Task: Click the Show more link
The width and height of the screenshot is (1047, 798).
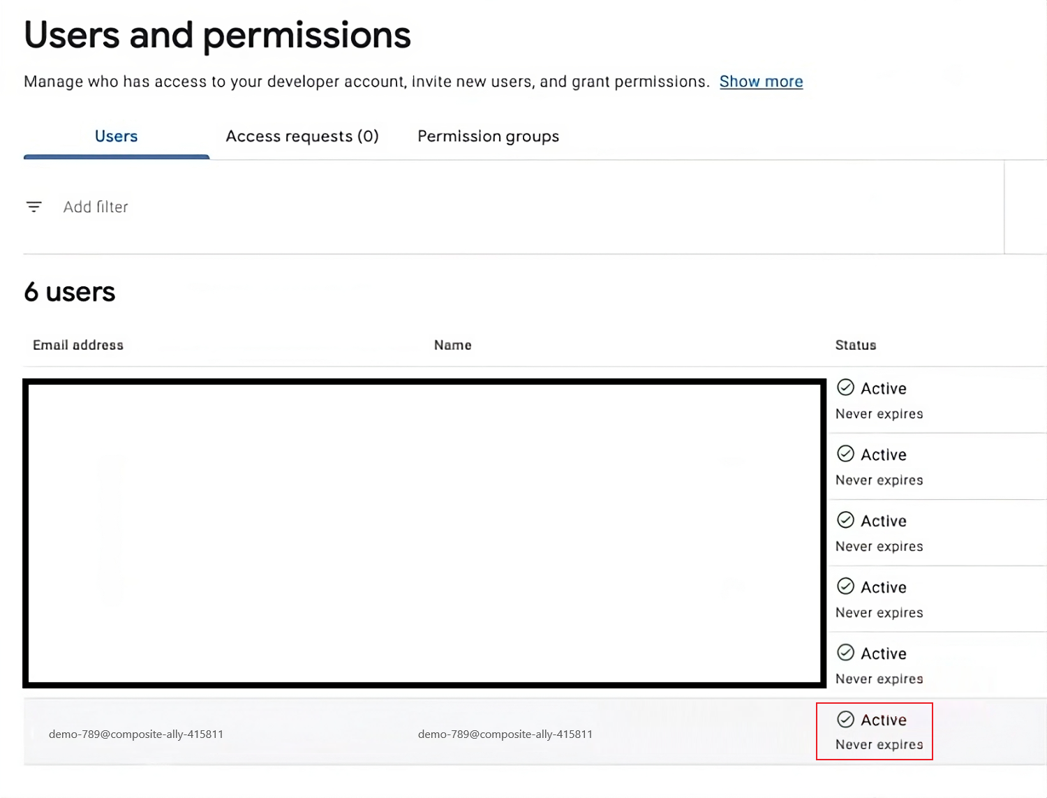Action: coord(761,82)
